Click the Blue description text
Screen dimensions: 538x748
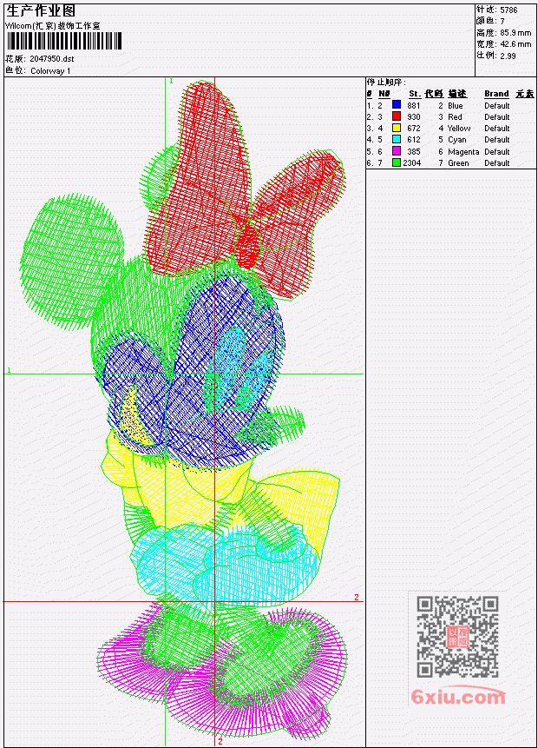click(455, 105)
